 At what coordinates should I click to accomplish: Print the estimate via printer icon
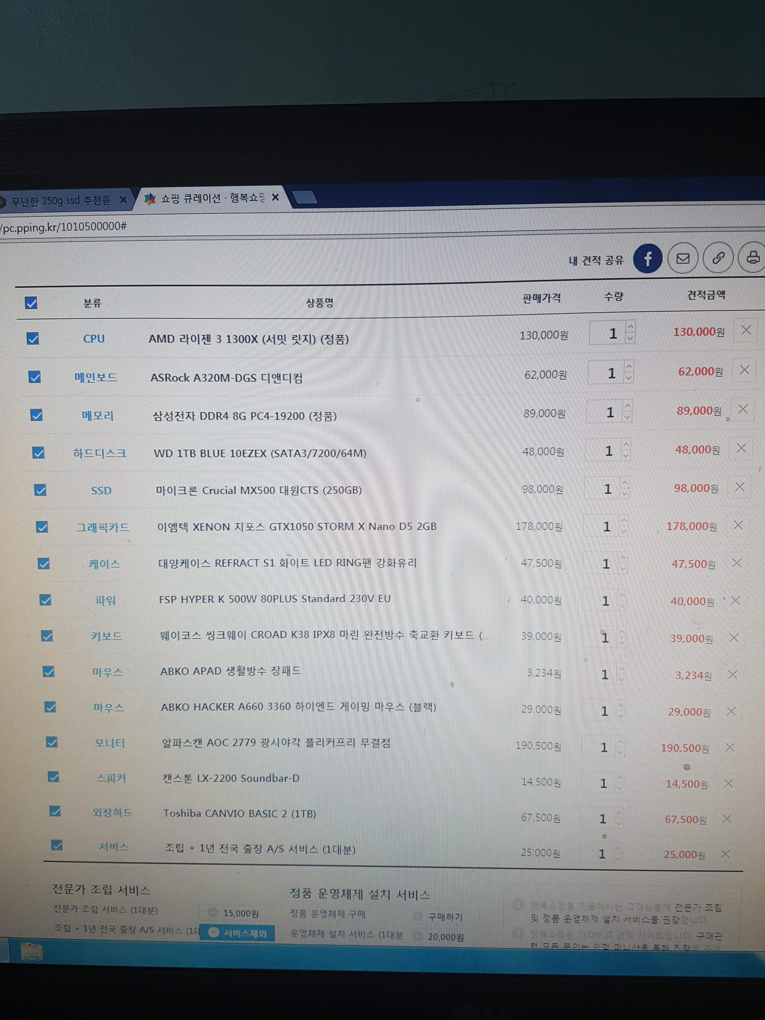(753, 257)
